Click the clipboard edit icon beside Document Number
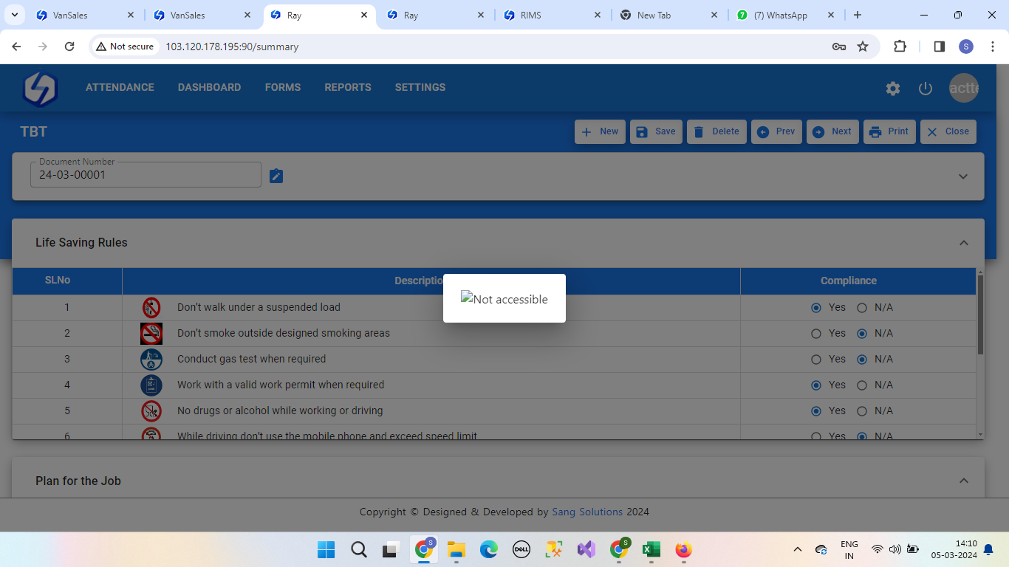 click(x=276, y=176)
